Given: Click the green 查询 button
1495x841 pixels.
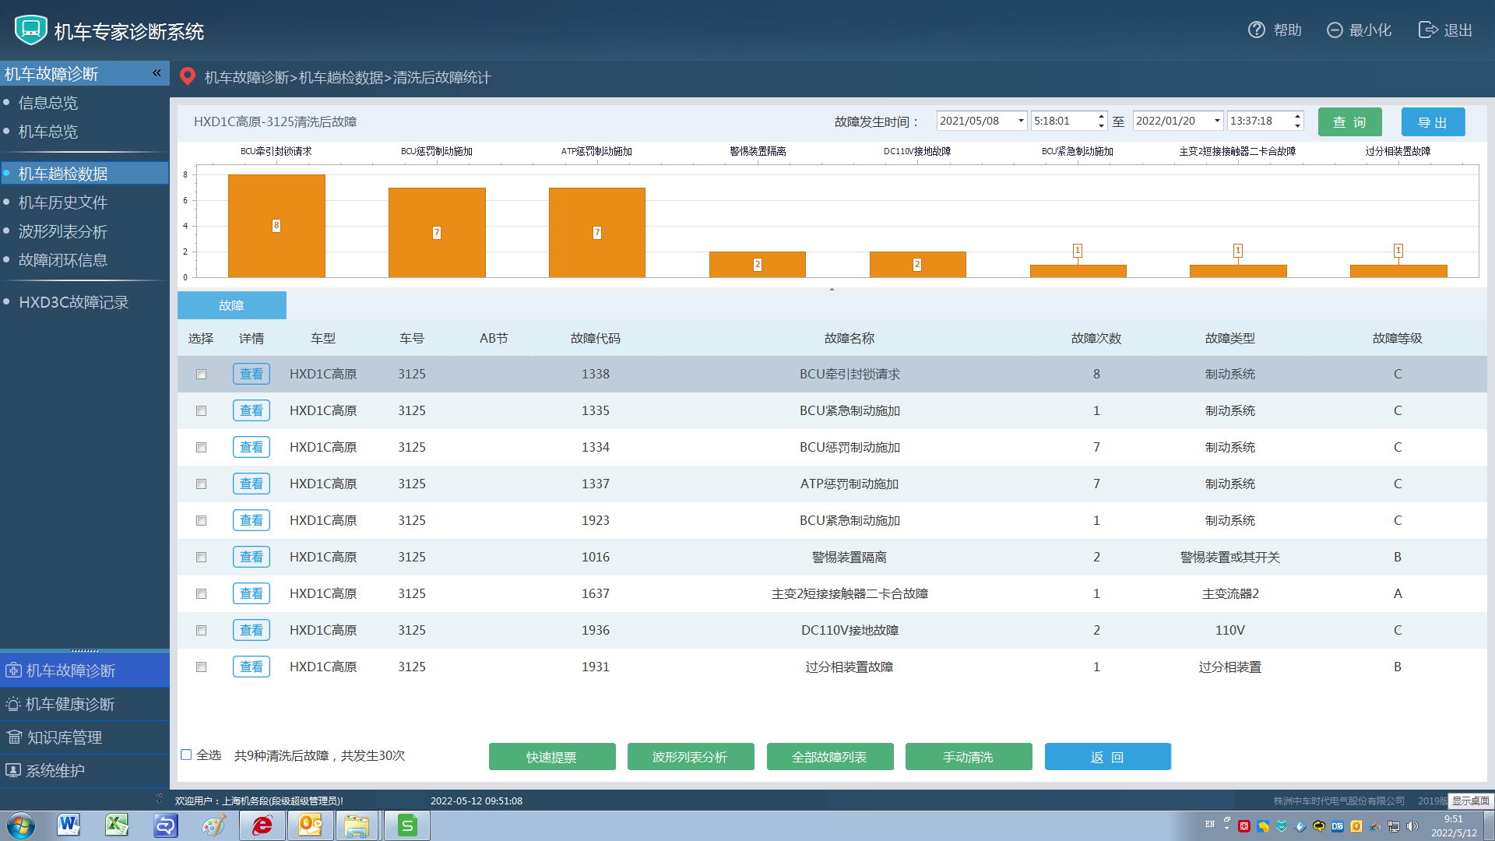Looking at the screenshot, I should click(x=1349, y=122).
